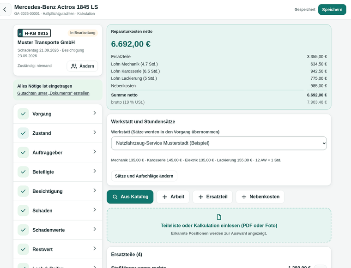
Task: Expand Zustand via its chevron arrow
Action: click(95, 132)
